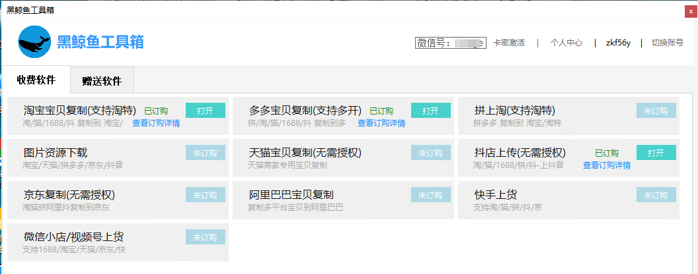Select the 快手上货 title

[x=496, y=195]
